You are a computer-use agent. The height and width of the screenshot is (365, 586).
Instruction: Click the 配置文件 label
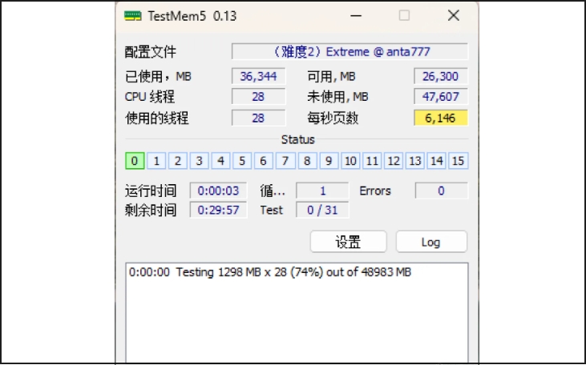151,52
